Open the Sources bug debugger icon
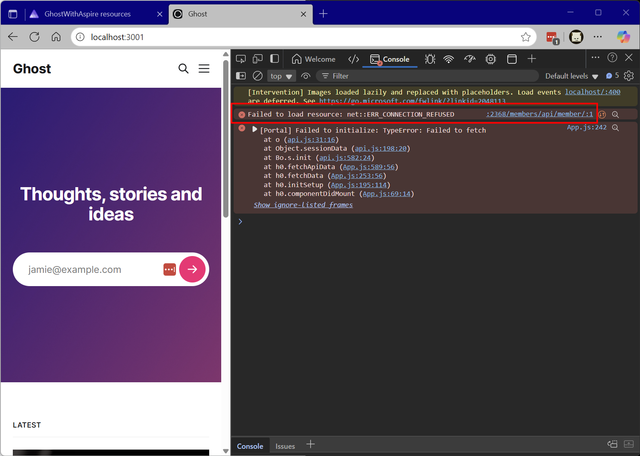Screen dimensions: 640x456 [x=430, y=59]
